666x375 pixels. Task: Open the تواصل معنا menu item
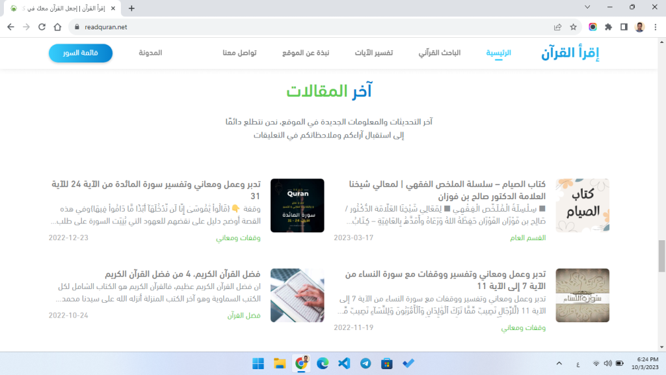pos(239,53)
